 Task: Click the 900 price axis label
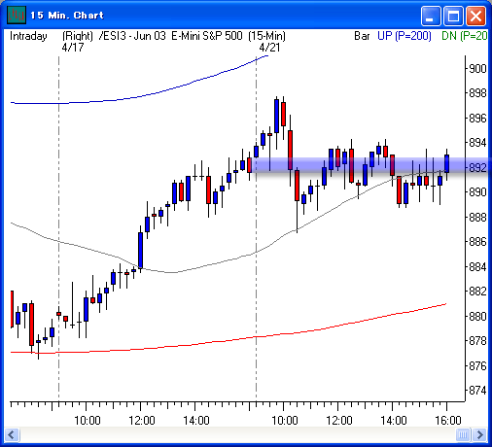[477, 68]
